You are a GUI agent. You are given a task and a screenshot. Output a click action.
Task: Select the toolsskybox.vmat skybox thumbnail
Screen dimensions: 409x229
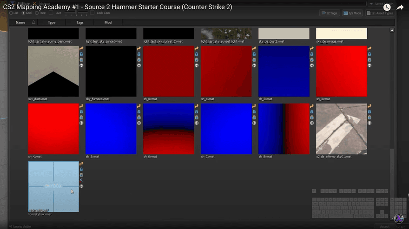[x=53, y=186]
